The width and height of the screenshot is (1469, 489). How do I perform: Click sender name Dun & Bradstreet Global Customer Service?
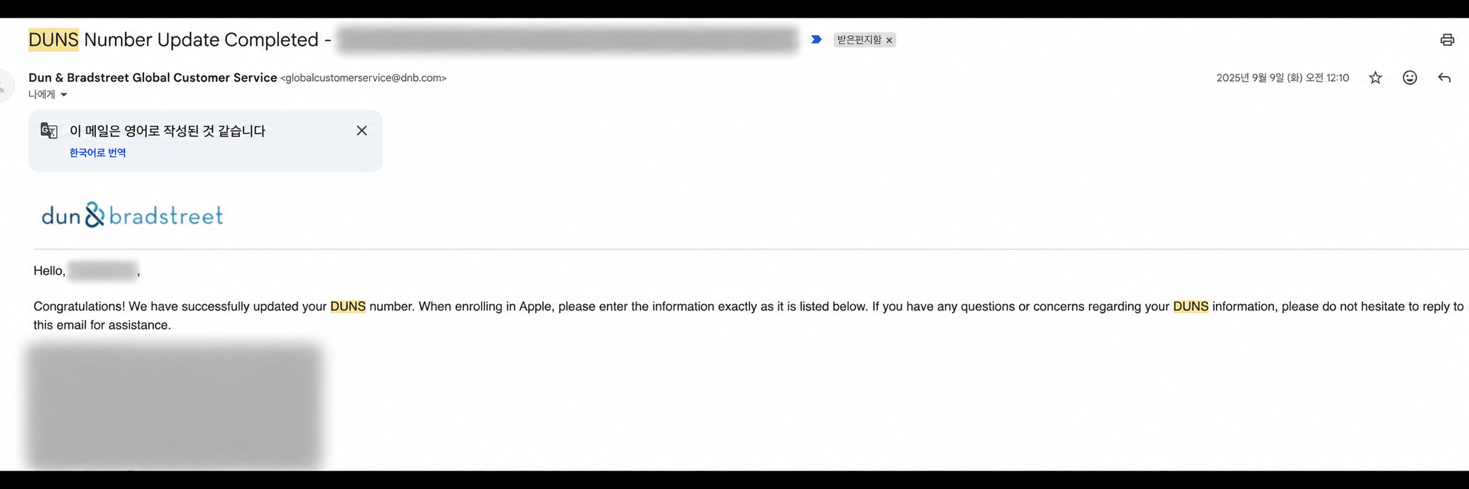(x=153, y=78)
